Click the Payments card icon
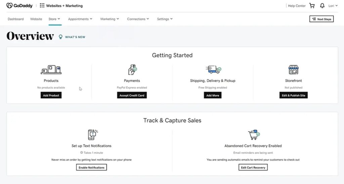The width and height of the screenshot is (344, 184). (x=132, y=70)
